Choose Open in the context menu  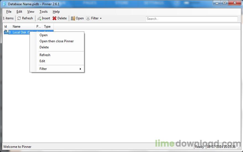click(x=57, y=35)
